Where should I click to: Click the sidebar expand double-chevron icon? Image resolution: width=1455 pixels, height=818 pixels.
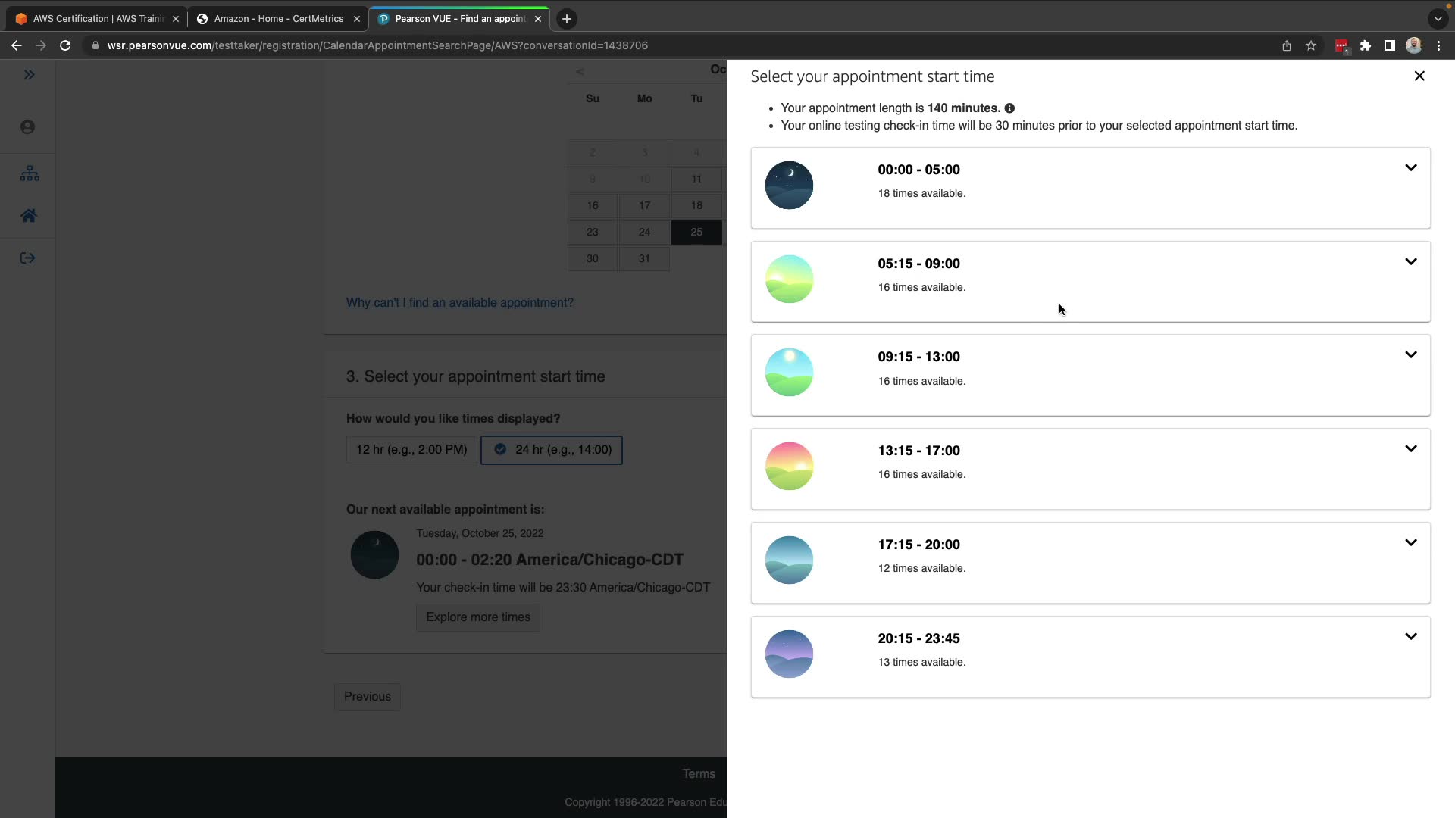[x=29, y=74]
